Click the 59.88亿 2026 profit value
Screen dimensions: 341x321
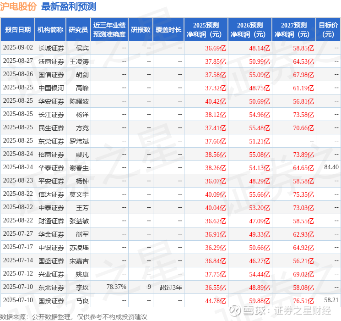tap(260, 301)
